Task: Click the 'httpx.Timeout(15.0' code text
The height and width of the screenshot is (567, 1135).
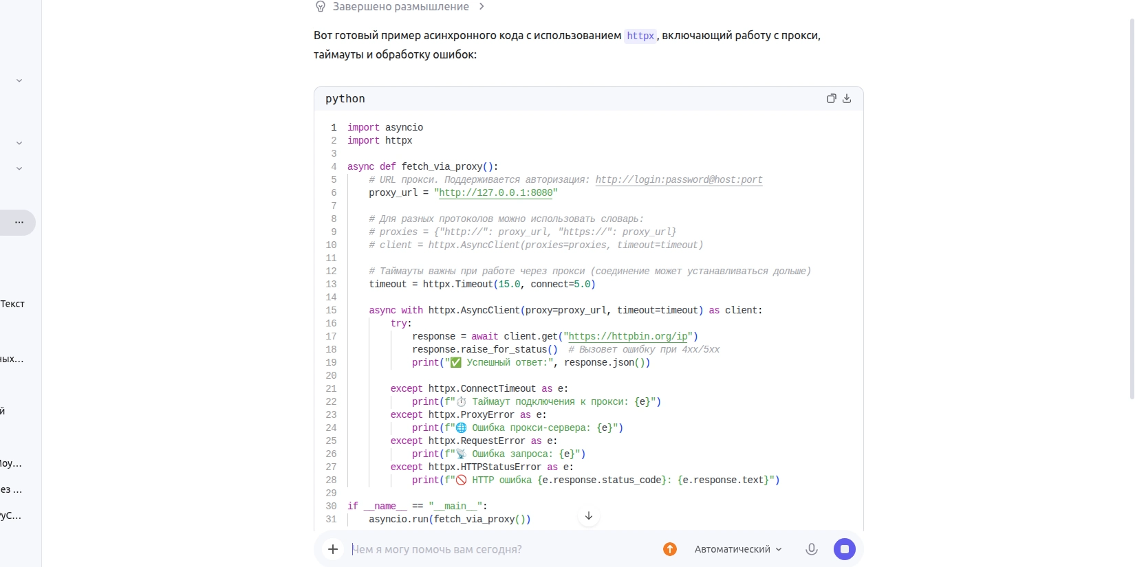Action: [472, 284]
